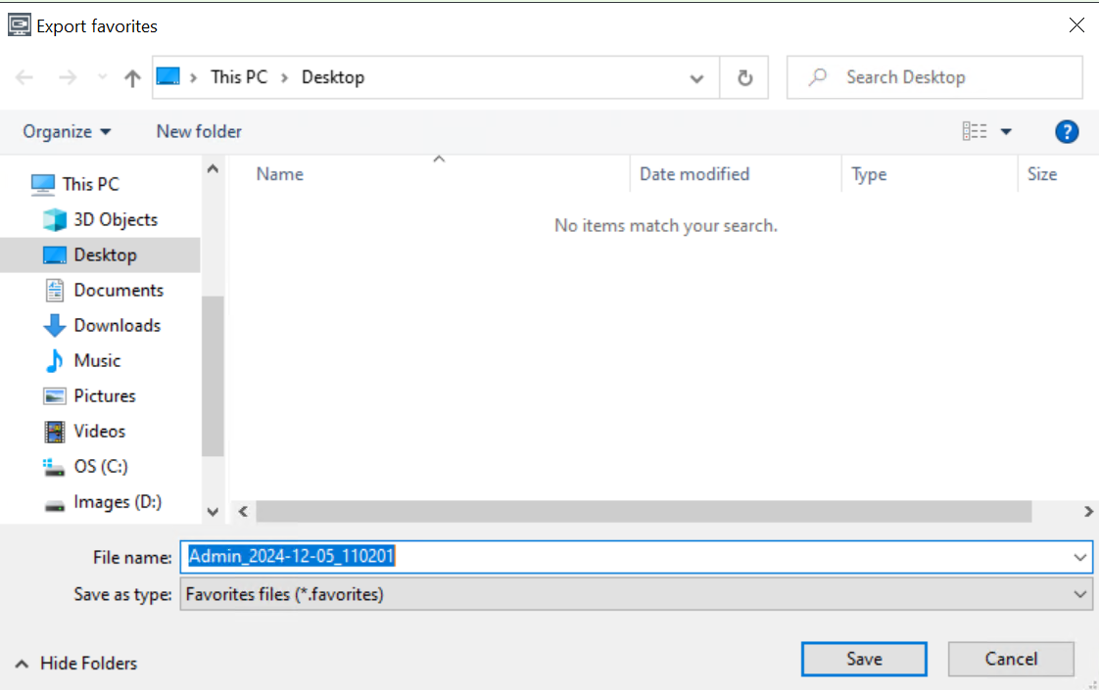Click New folder in the toolbar
The image size is (1099, 690).
[199, 131]
